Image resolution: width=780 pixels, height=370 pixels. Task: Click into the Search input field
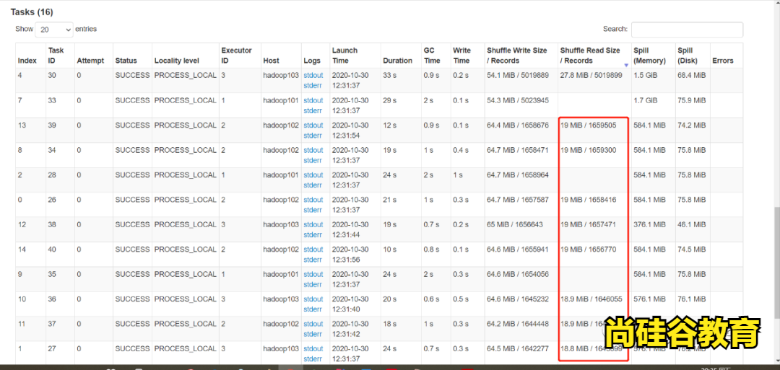point(687,30)
